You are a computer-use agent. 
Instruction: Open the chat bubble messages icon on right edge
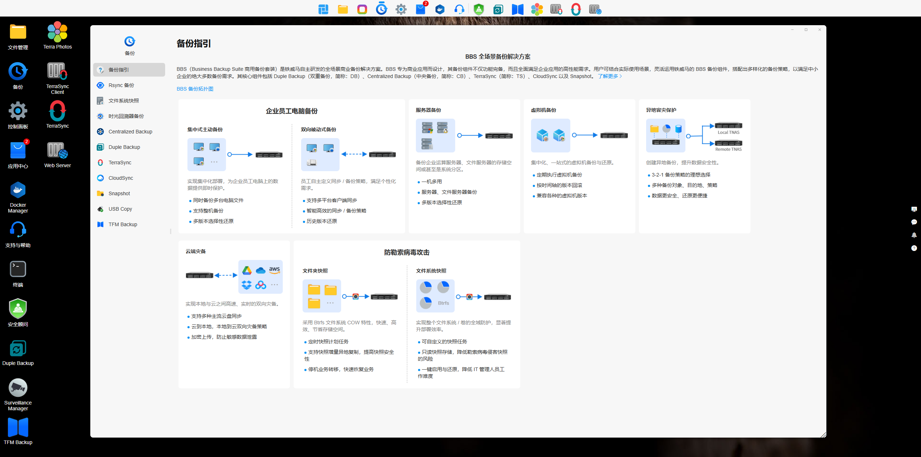(914, 222)
